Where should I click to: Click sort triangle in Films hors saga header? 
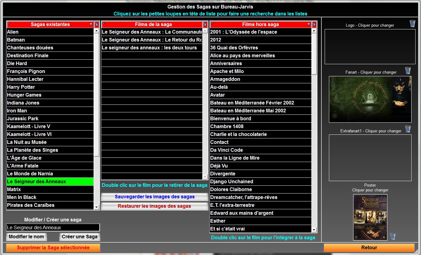[x=212, y=23]
